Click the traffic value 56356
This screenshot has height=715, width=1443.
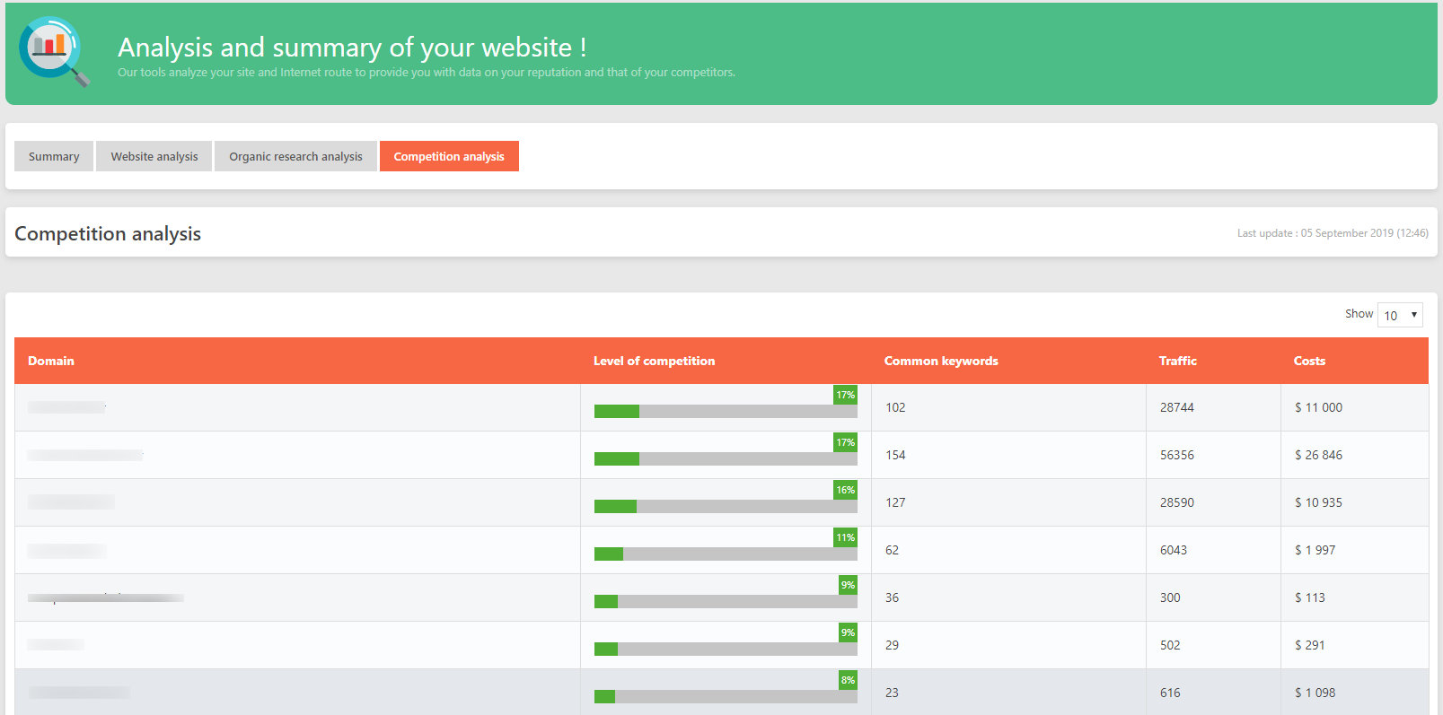1176,455
